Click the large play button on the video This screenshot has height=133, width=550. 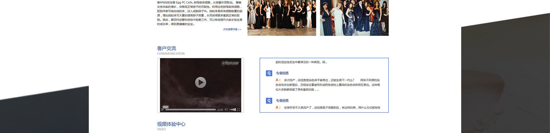point(201,82)
